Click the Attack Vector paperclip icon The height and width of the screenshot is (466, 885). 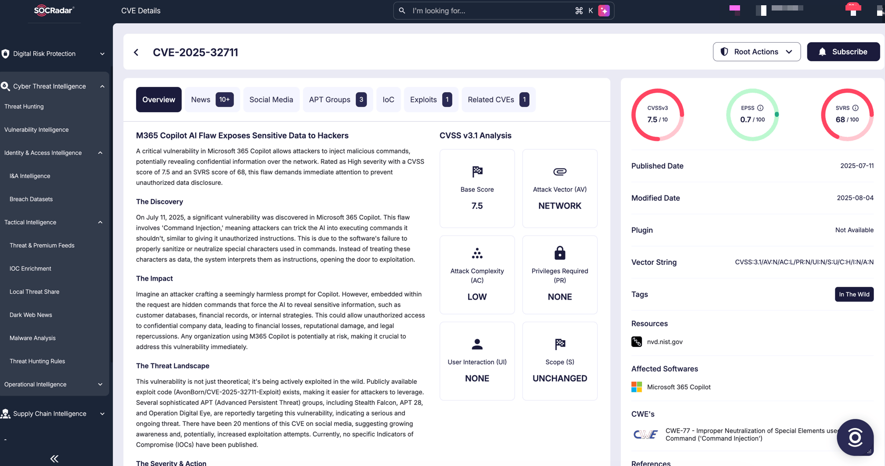coord(560,172)
